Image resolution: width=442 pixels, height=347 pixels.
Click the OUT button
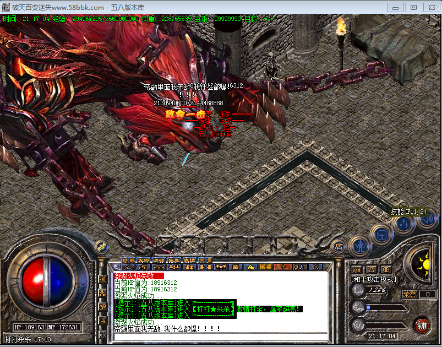(299, 267)
